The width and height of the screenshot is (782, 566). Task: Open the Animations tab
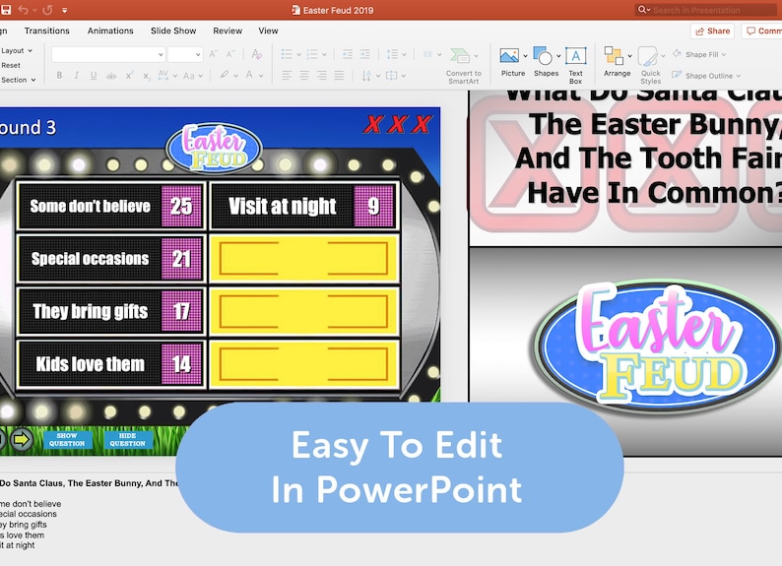[x=110, y=31]
